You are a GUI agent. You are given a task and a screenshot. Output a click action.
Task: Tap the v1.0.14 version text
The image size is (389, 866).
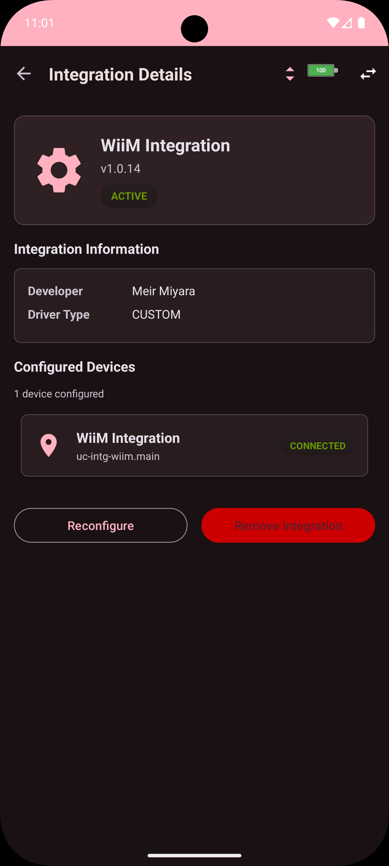[x=121, y=168]
